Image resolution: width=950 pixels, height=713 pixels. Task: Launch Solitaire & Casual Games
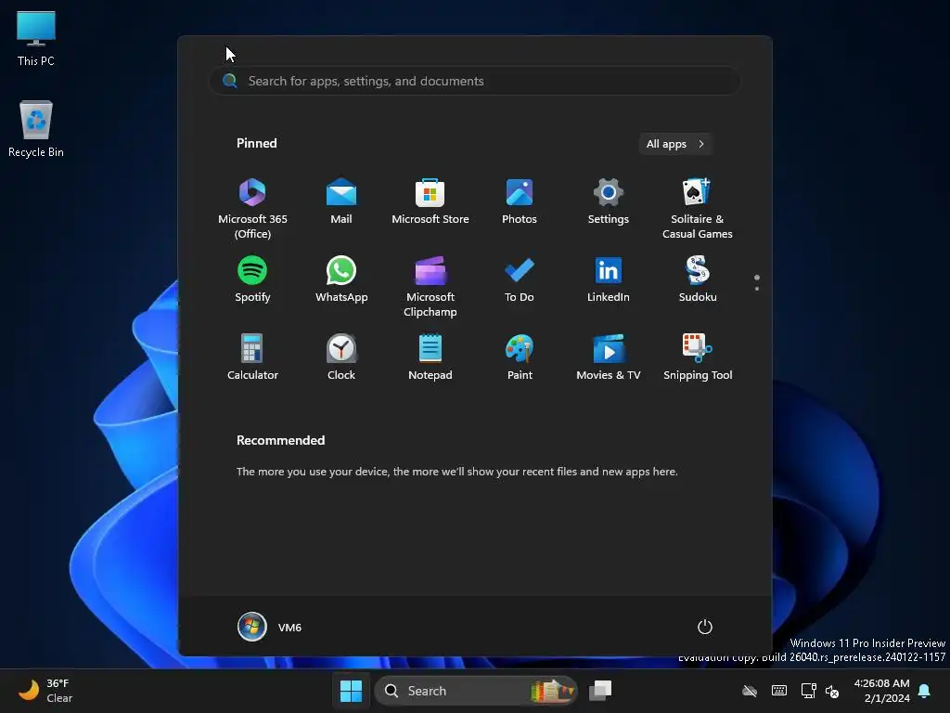point(698,209)
